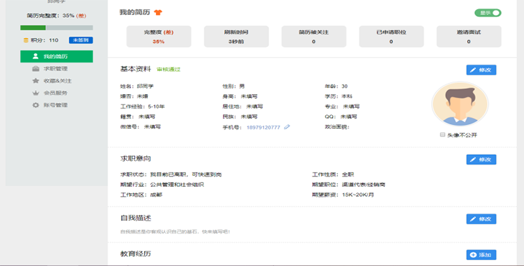Open 会员服务 in the sidebar
The height and width of the screenshot is (266, 524).
56,93
